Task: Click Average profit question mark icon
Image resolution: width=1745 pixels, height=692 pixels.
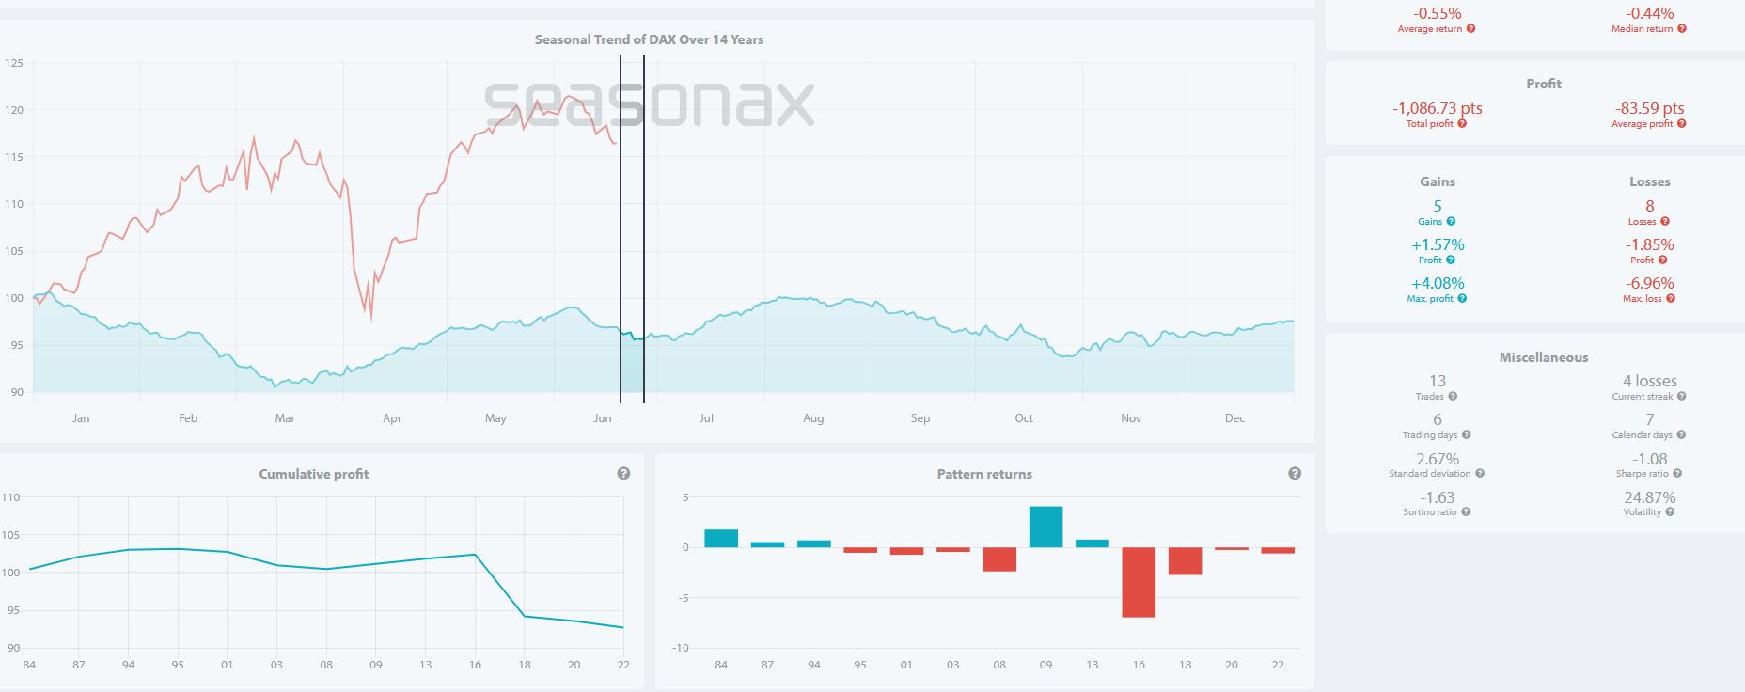Action: click(1681, 124)
